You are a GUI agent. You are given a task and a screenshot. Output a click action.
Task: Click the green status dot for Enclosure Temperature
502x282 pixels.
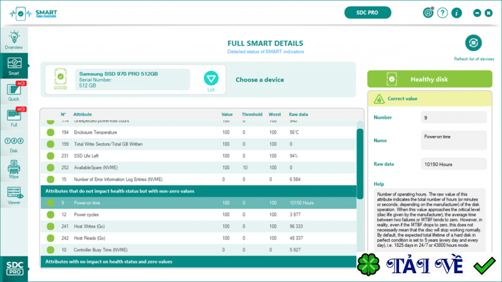pos(51,132)
